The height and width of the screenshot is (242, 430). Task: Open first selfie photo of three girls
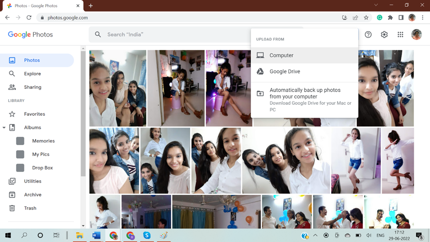coord(118,88)
